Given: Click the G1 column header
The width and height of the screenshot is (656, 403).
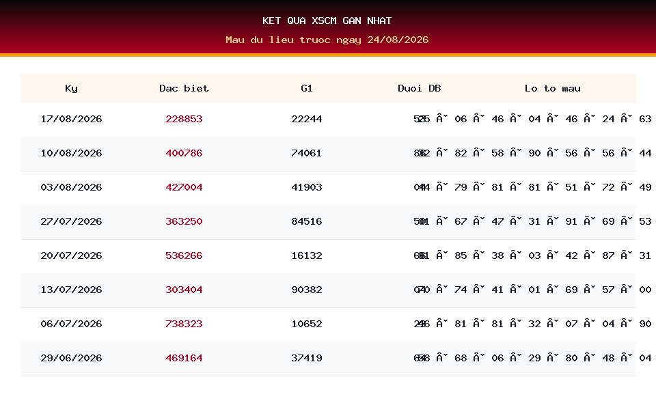Looking at the screenshot, I should coord(307,88).
